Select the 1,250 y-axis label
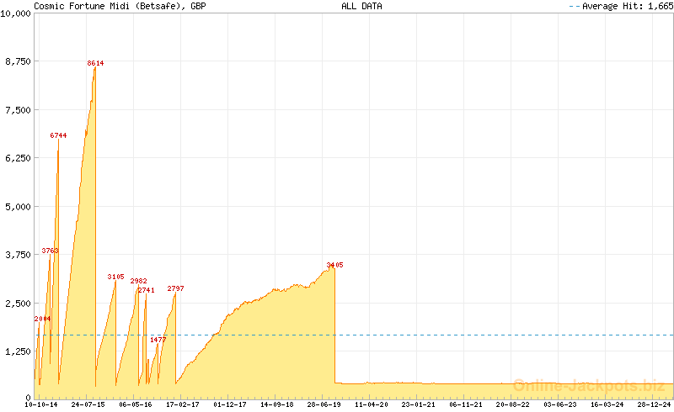 coord(18,351)
